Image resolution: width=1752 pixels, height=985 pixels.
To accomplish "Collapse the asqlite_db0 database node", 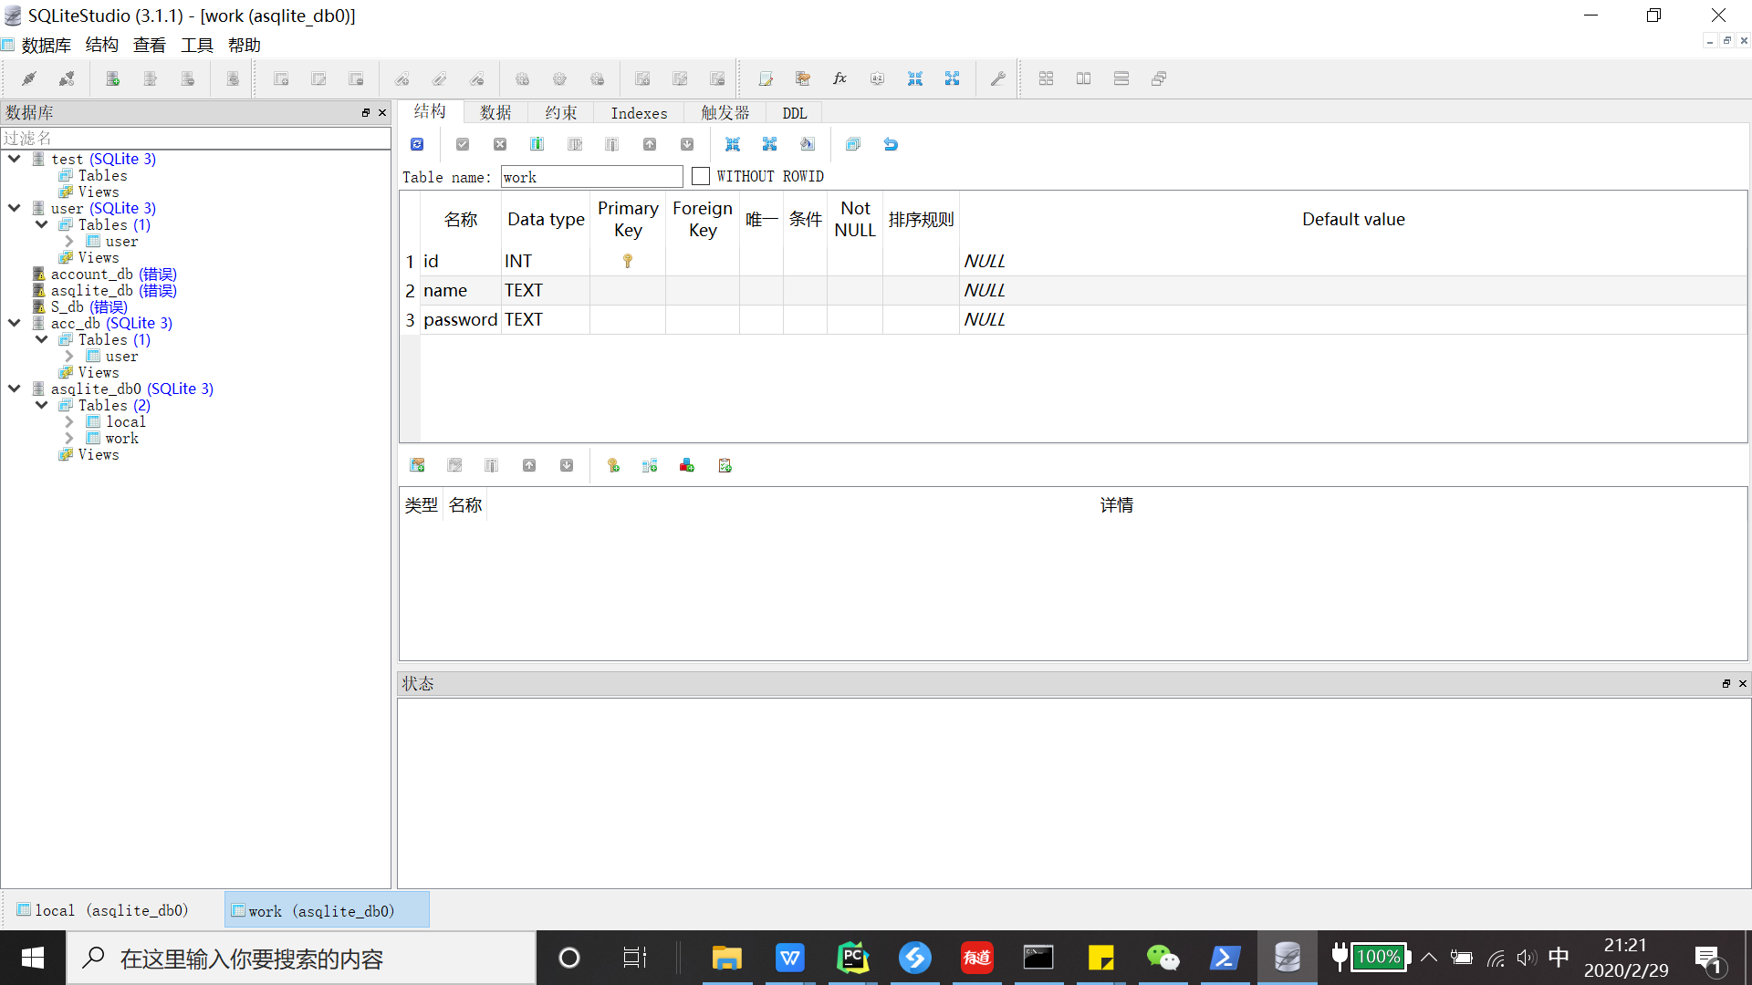I will coord(15,389).
